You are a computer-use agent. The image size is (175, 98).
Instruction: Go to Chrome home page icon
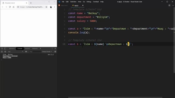[13, 7]
